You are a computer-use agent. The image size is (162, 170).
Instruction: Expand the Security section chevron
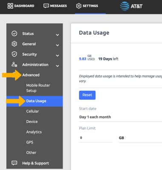58,55
